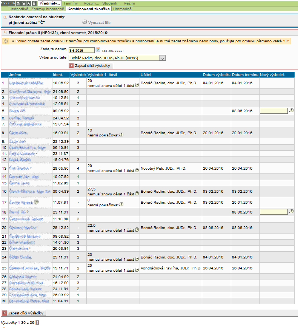Click the star favorites icon
This screenshot has width=298, height=328.
(x=29, y=3)
